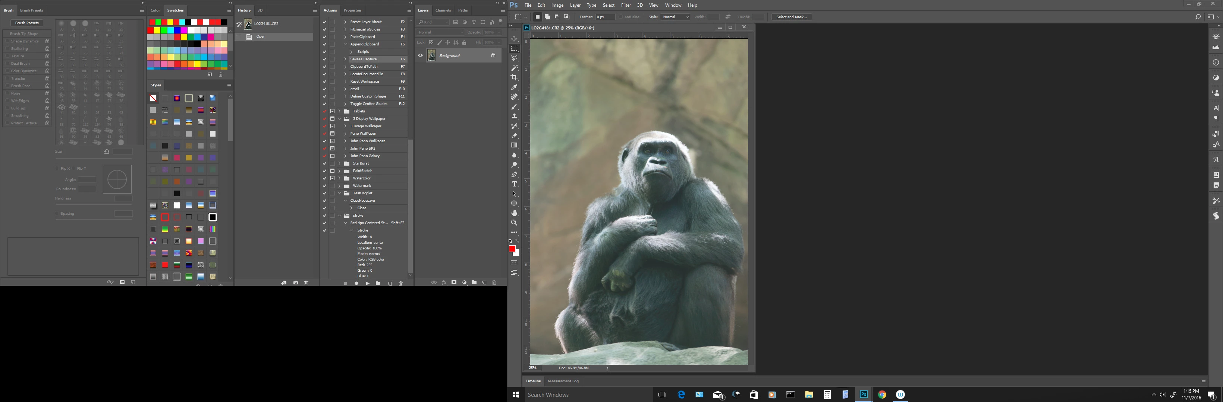
Task: Collapse the 3 Display Wallpaper set
Action: [339, 119]
